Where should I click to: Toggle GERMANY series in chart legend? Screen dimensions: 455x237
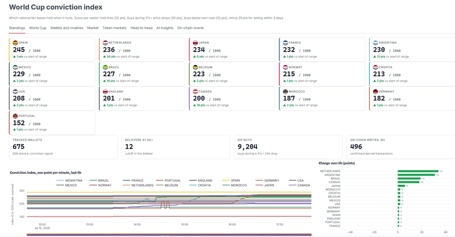point(267,180)
